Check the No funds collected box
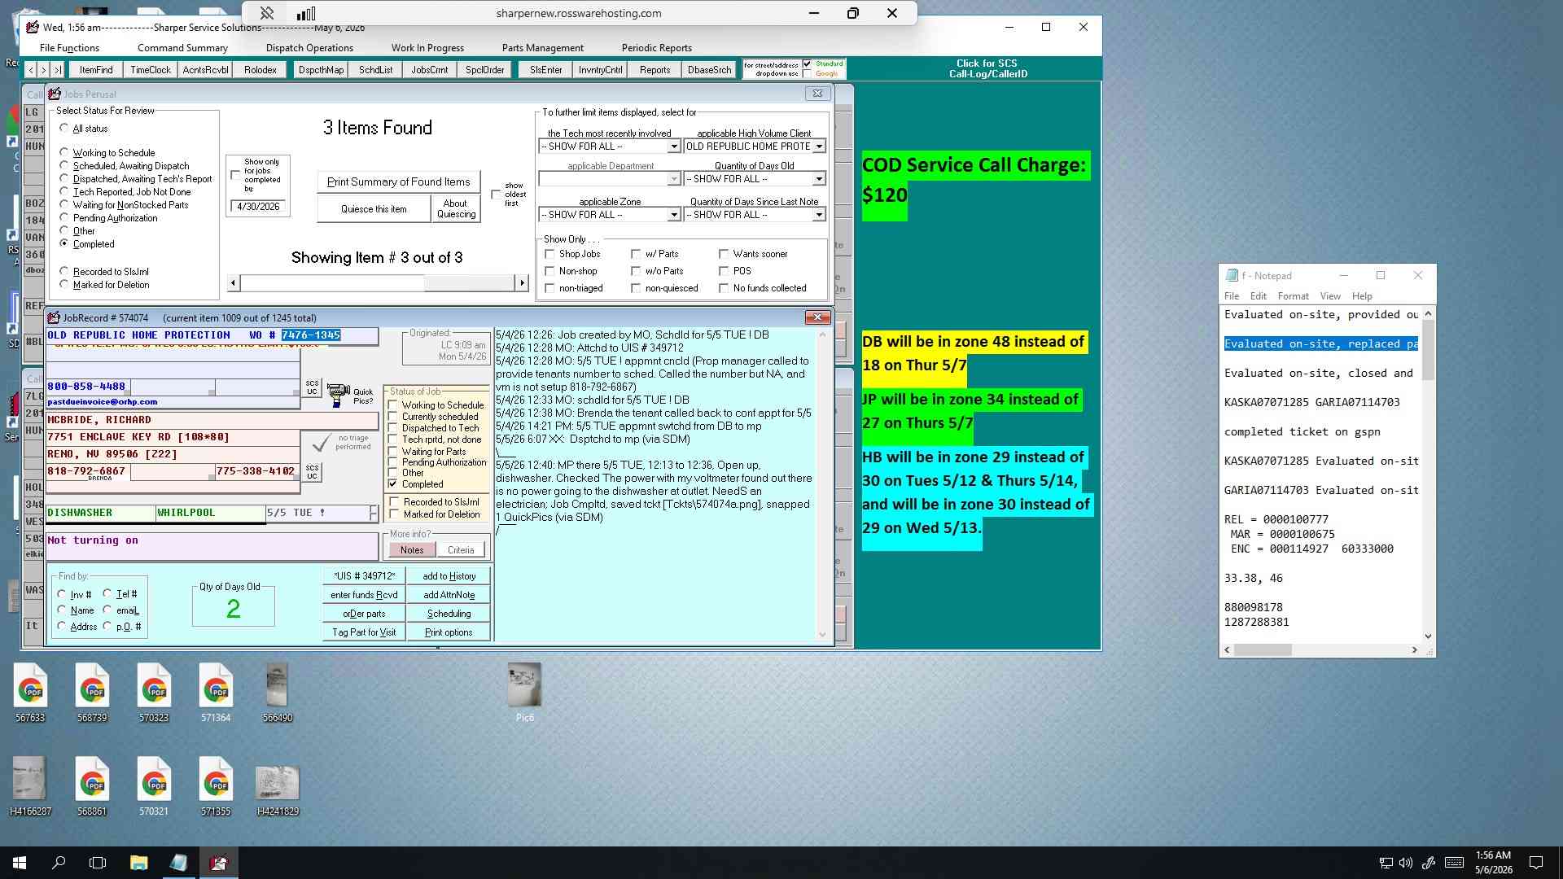 (x=724, y=288)
